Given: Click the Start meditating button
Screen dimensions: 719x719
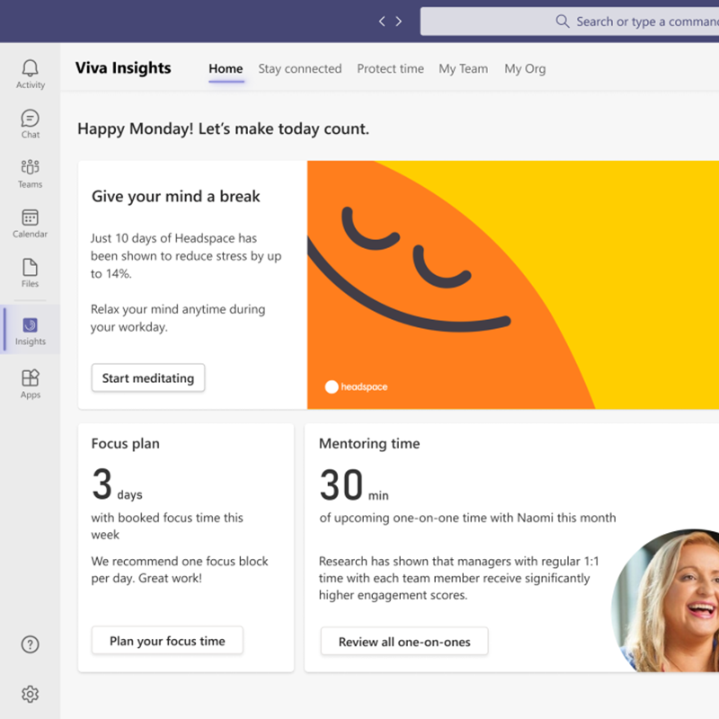Looking at the screenshot, I should (148, 377).
